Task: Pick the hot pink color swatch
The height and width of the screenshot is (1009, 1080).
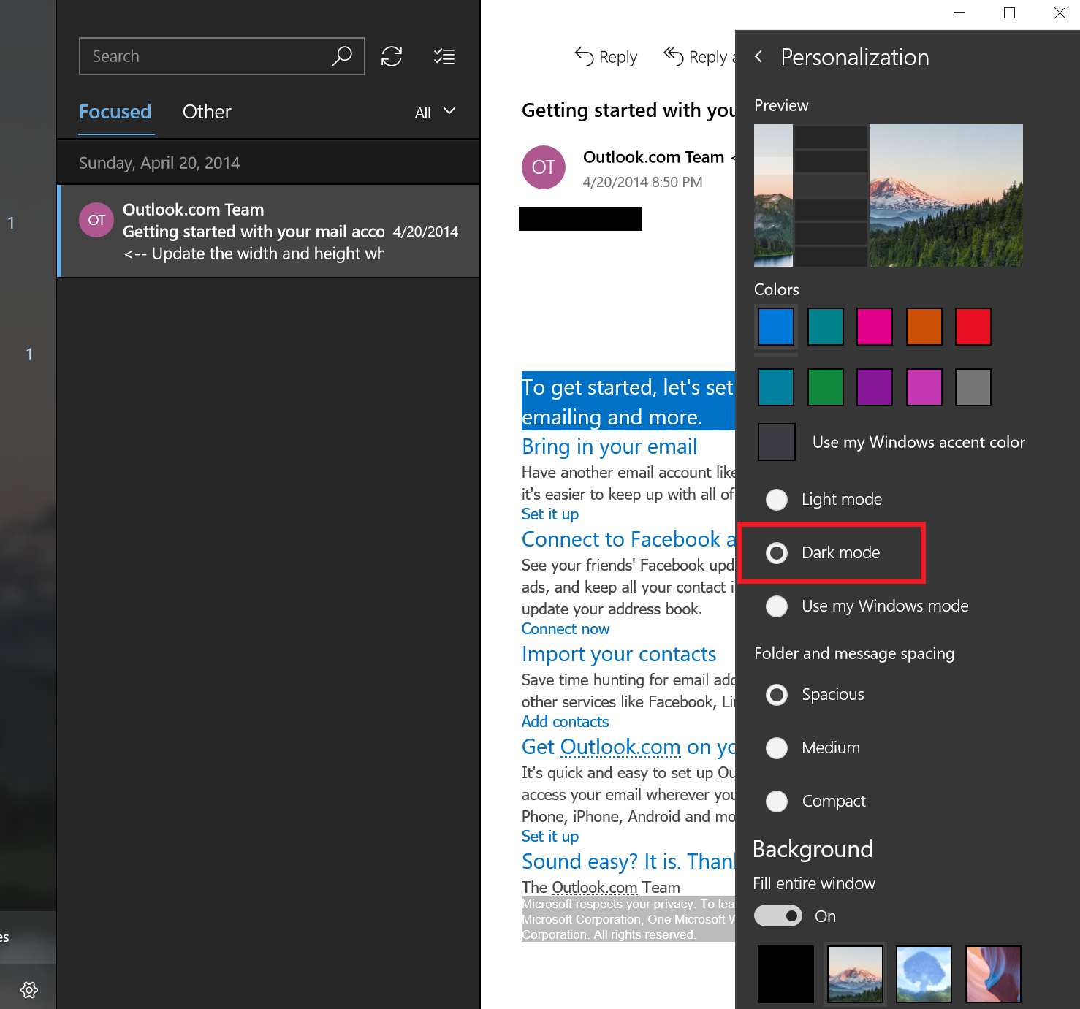Action: (x=875, y=326)
